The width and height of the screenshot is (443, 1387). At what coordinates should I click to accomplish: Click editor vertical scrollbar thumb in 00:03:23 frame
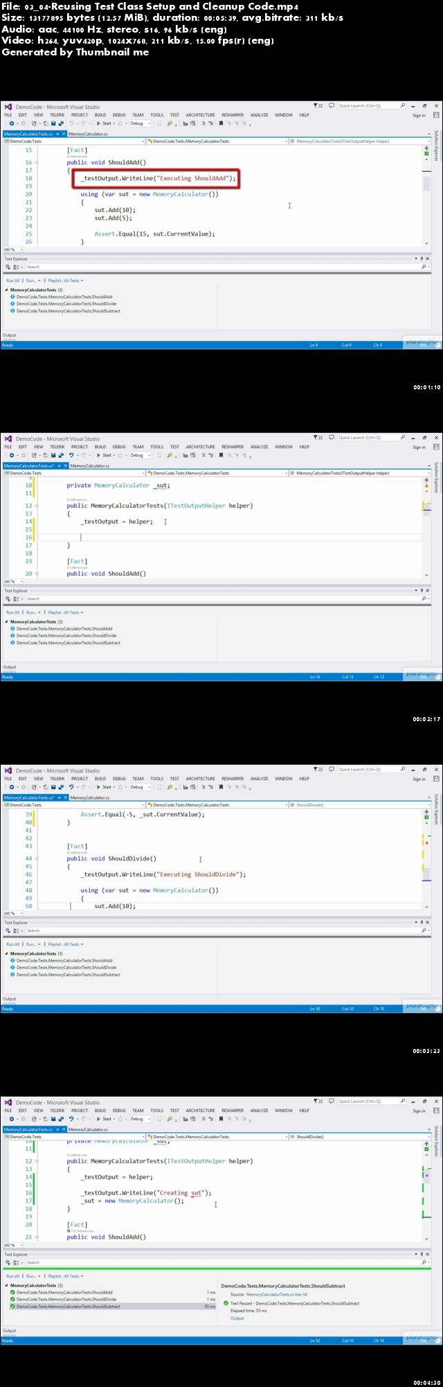tap(426, 875)
